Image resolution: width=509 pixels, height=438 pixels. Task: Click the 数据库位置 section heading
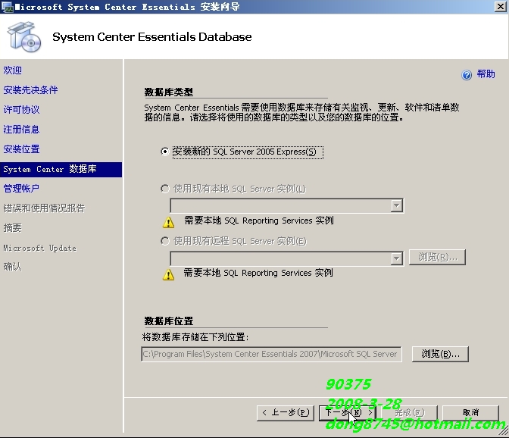pyautogui.click(x=169, y=321)
